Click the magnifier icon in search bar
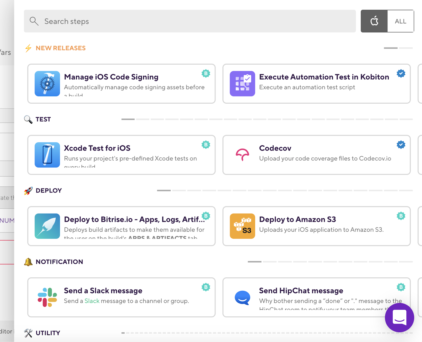The width and height of the screenshot is (422, 342). [x=34, y=21]
